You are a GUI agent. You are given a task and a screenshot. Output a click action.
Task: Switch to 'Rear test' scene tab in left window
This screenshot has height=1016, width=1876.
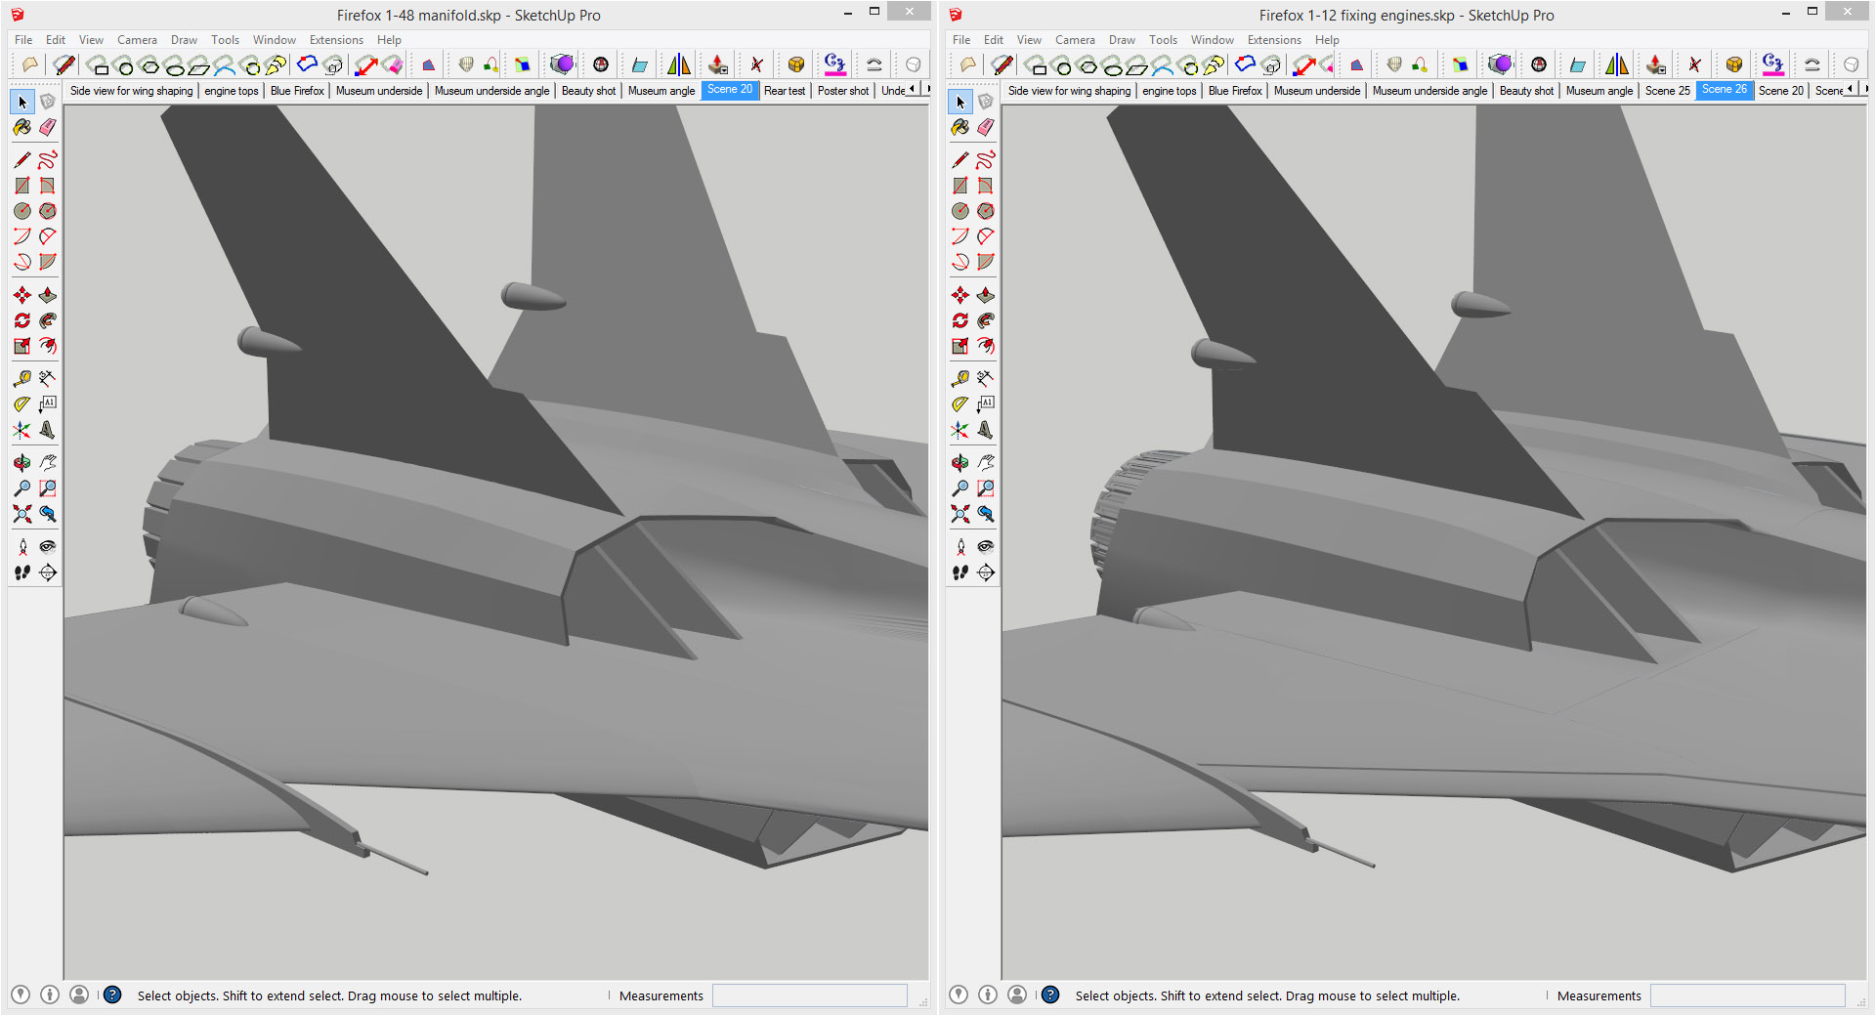pyautogui.click(x=785, y=91)
